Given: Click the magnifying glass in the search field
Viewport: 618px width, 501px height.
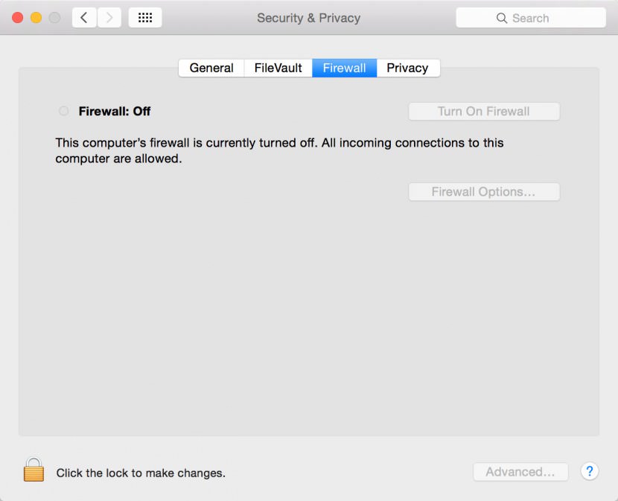Looking at the screenshot, I should [x=503, y=17].
